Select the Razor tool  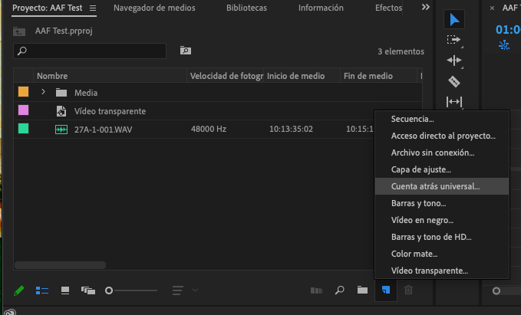(454, 82)
